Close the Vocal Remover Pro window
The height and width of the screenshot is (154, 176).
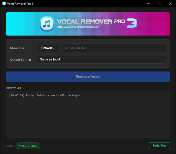point(170,4)
